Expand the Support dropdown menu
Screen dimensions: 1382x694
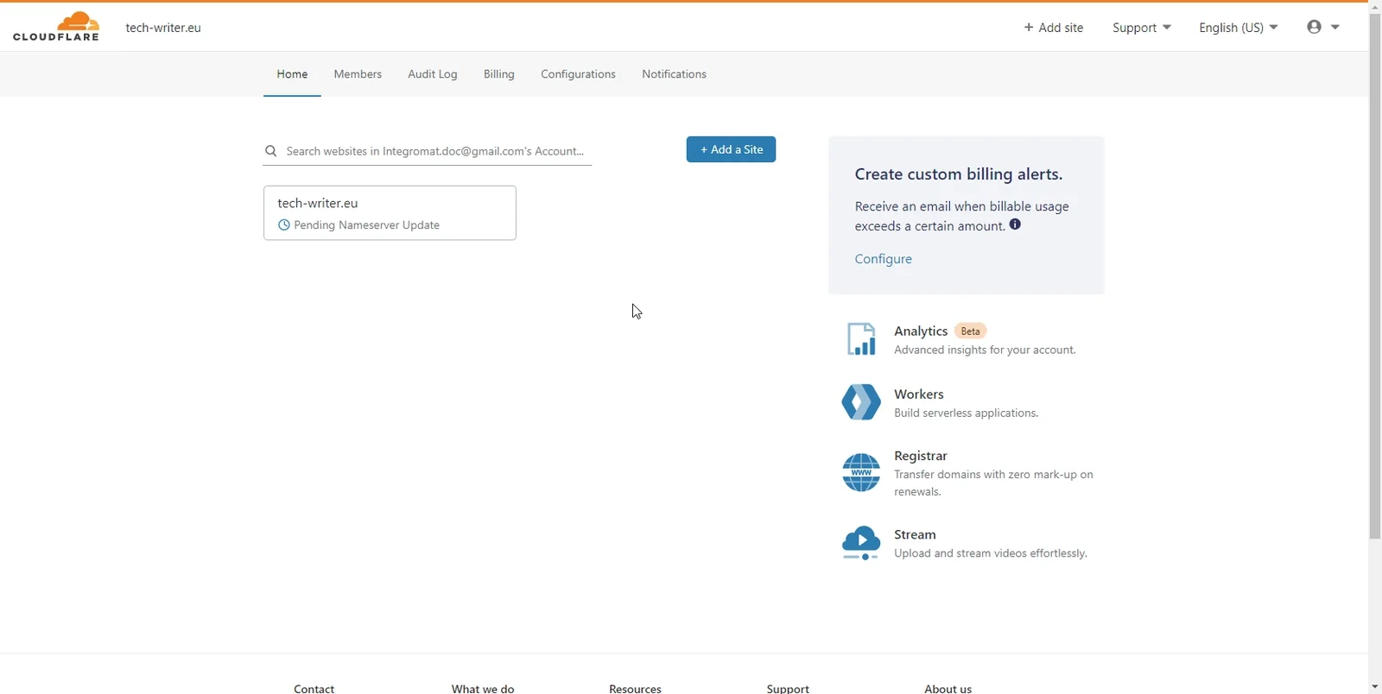1142,28
